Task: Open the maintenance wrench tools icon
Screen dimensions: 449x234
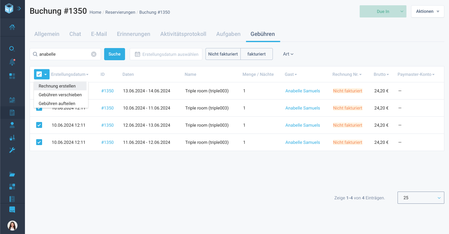Action: pyautogui.click(x=12, y=150)
